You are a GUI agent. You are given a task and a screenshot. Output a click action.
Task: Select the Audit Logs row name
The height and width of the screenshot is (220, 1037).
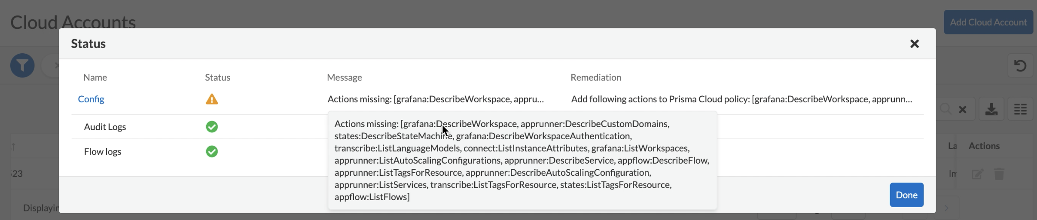pos(105,127)
